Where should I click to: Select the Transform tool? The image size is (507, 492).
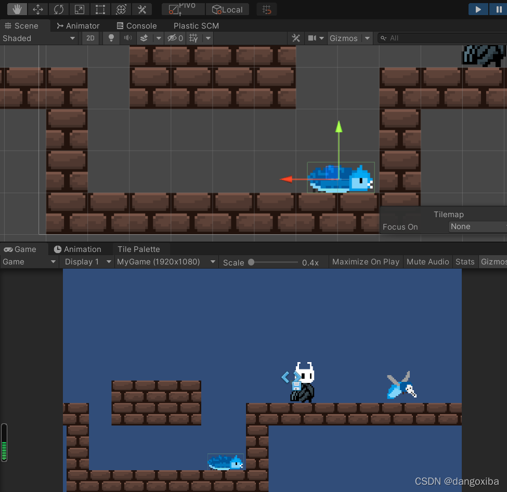121,9
